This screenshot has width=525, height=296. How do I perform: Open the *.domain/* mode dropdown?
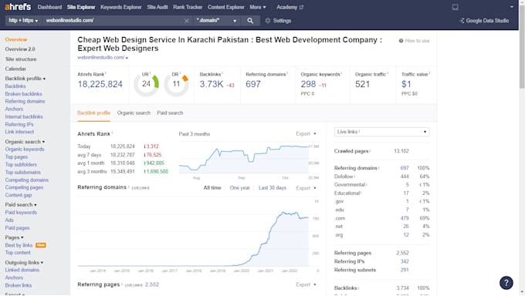pyautogui.click(x=216, y=20)
